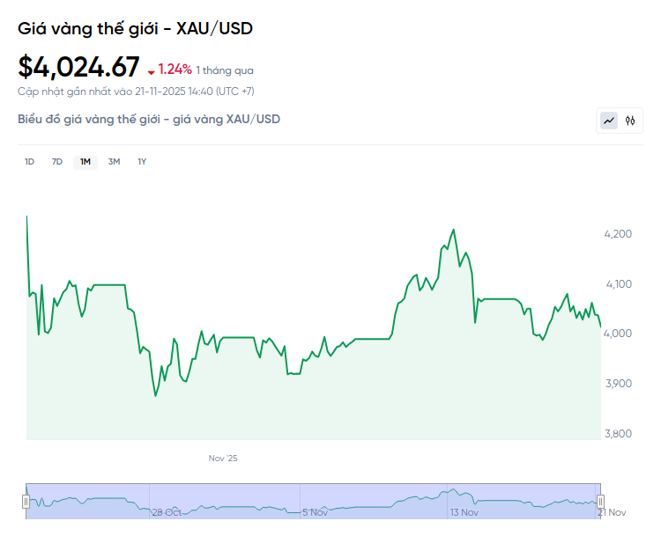The width and height of the screenshot is (661, 558).
Task: Click the 'Cập nhật gần nhất' timestamp text
Action: [136, 91]
